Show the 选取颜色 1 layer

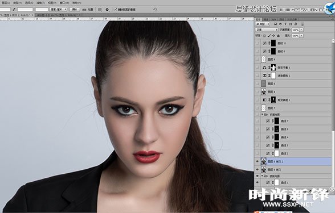point(258,76)
